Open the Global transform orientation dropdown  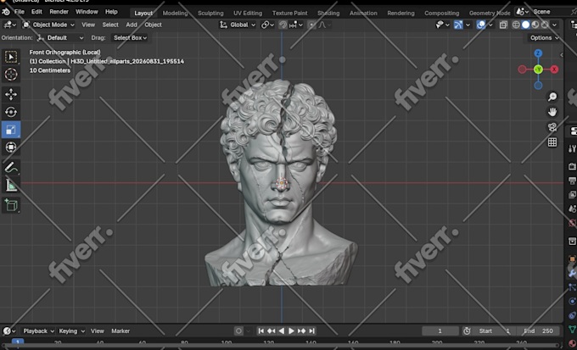[238, 25]
